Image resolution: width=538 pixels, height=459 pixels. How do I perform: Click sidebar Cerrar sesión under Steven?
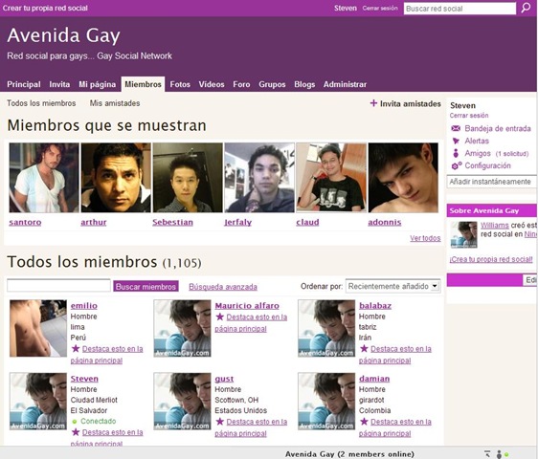pyautogui.click(x=469, y=116)
